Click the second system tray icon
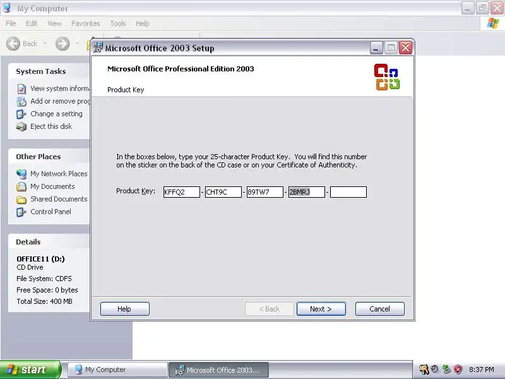The width and height of the screenshot is (505, 379). click(x=435, y=370)
